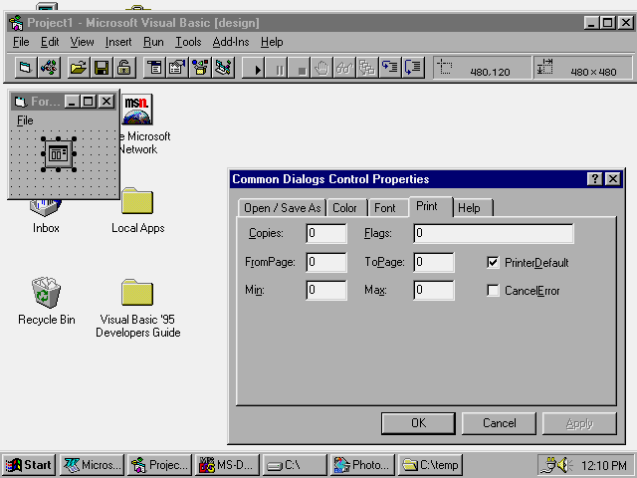The image size is (637, 478).
Task: Enable the CancelError checkbox
Action: click(x=493, y=291)
